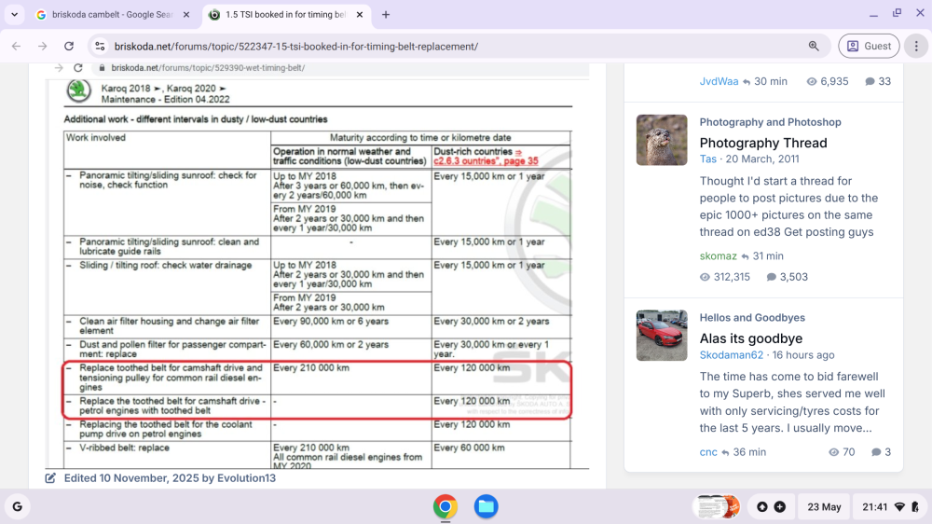Click the 70 views eye icon
This screenshot has width=932, height=524.
click(833, 452)
